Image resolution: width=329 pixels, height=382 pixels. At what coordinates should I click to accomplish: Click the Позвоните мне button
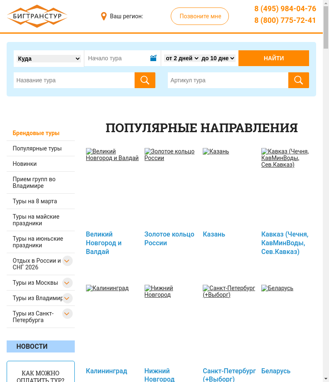[200, 16]
